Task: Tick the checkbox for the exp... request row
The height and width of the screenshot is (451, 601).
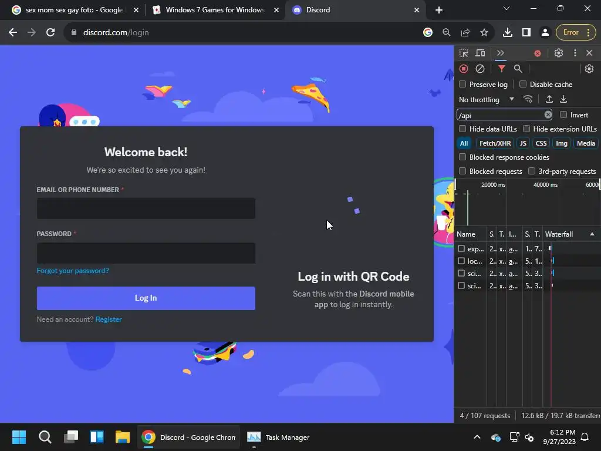Action: 461,248
